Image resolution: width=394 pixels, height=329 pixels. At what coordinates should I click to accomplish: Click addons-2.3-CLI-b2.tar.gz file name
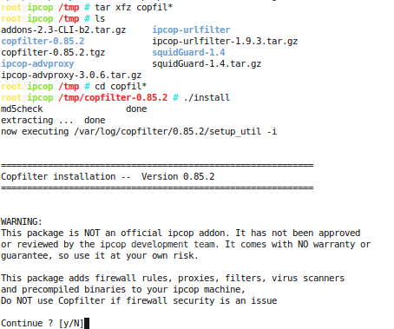point(63,30)
